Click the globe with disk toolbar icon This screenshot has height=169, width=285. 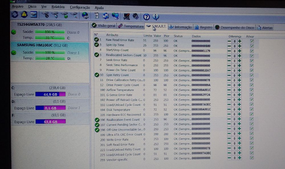tap(85, 15)
